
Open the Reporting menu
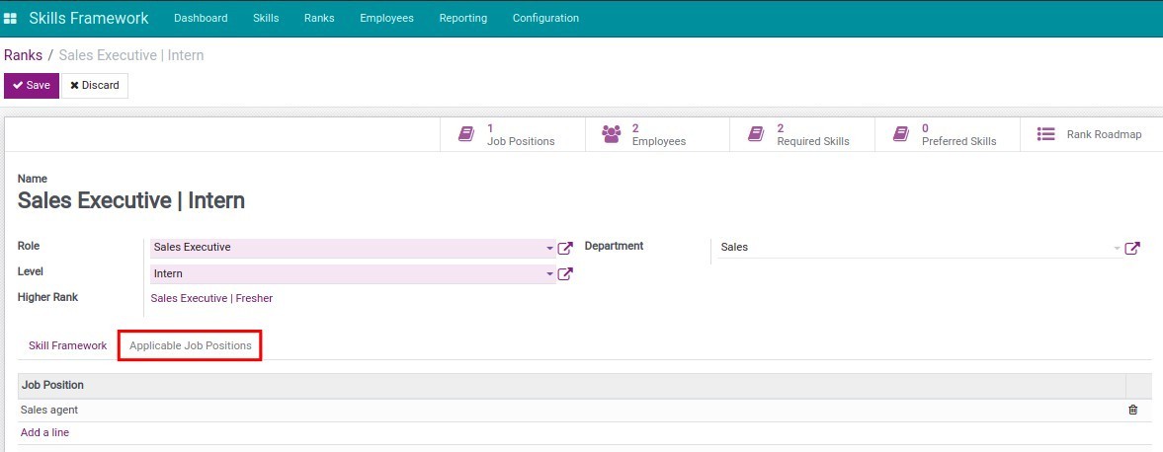tap(462, 18)
